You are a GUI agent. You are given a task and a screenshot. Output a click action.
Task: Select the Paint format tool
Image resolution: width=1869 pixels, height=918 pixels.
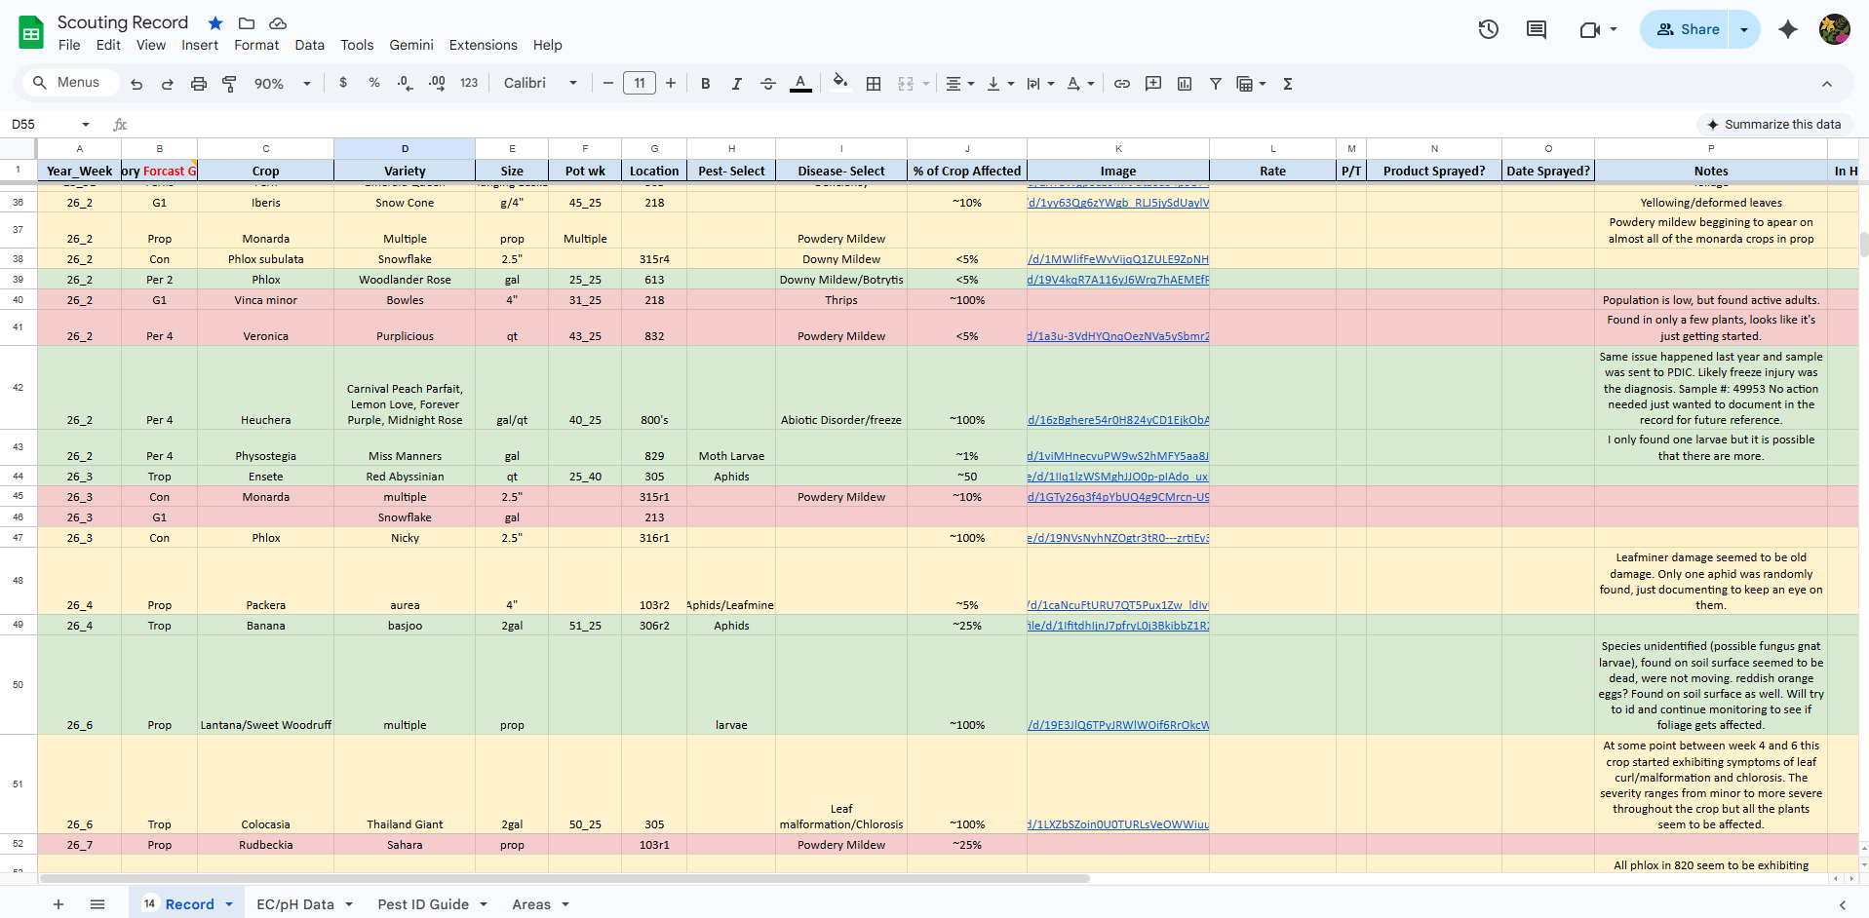(x=230, y=84)
